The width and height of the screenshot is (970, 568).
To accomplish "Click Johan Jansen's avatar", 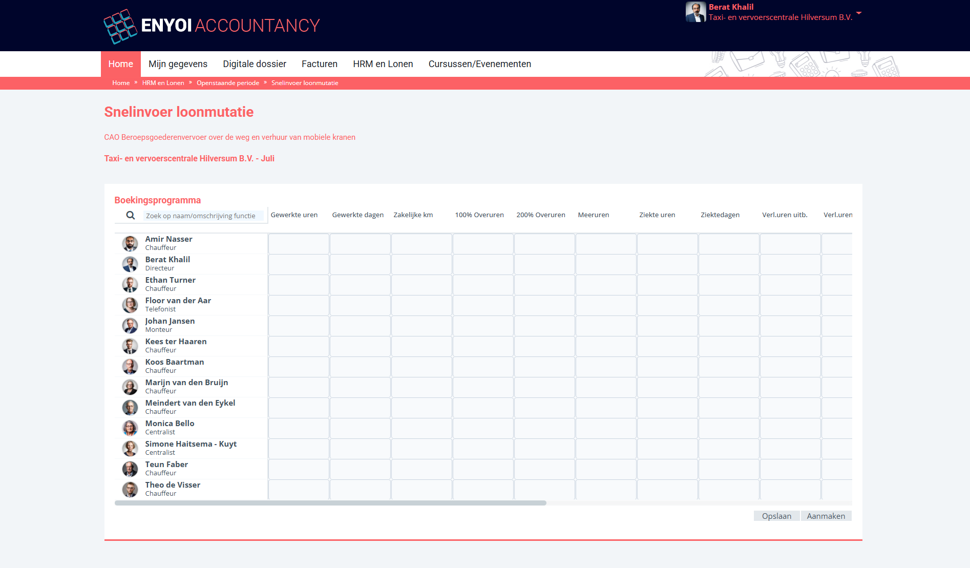I will point(130,325).
